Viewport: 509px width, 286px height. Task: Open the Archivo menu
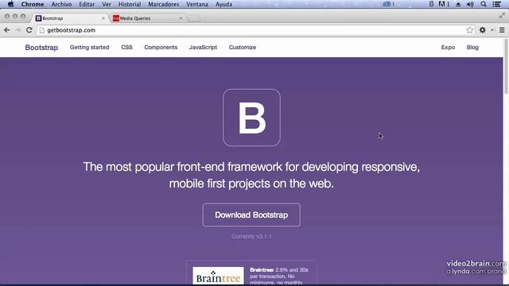(61, 4)
